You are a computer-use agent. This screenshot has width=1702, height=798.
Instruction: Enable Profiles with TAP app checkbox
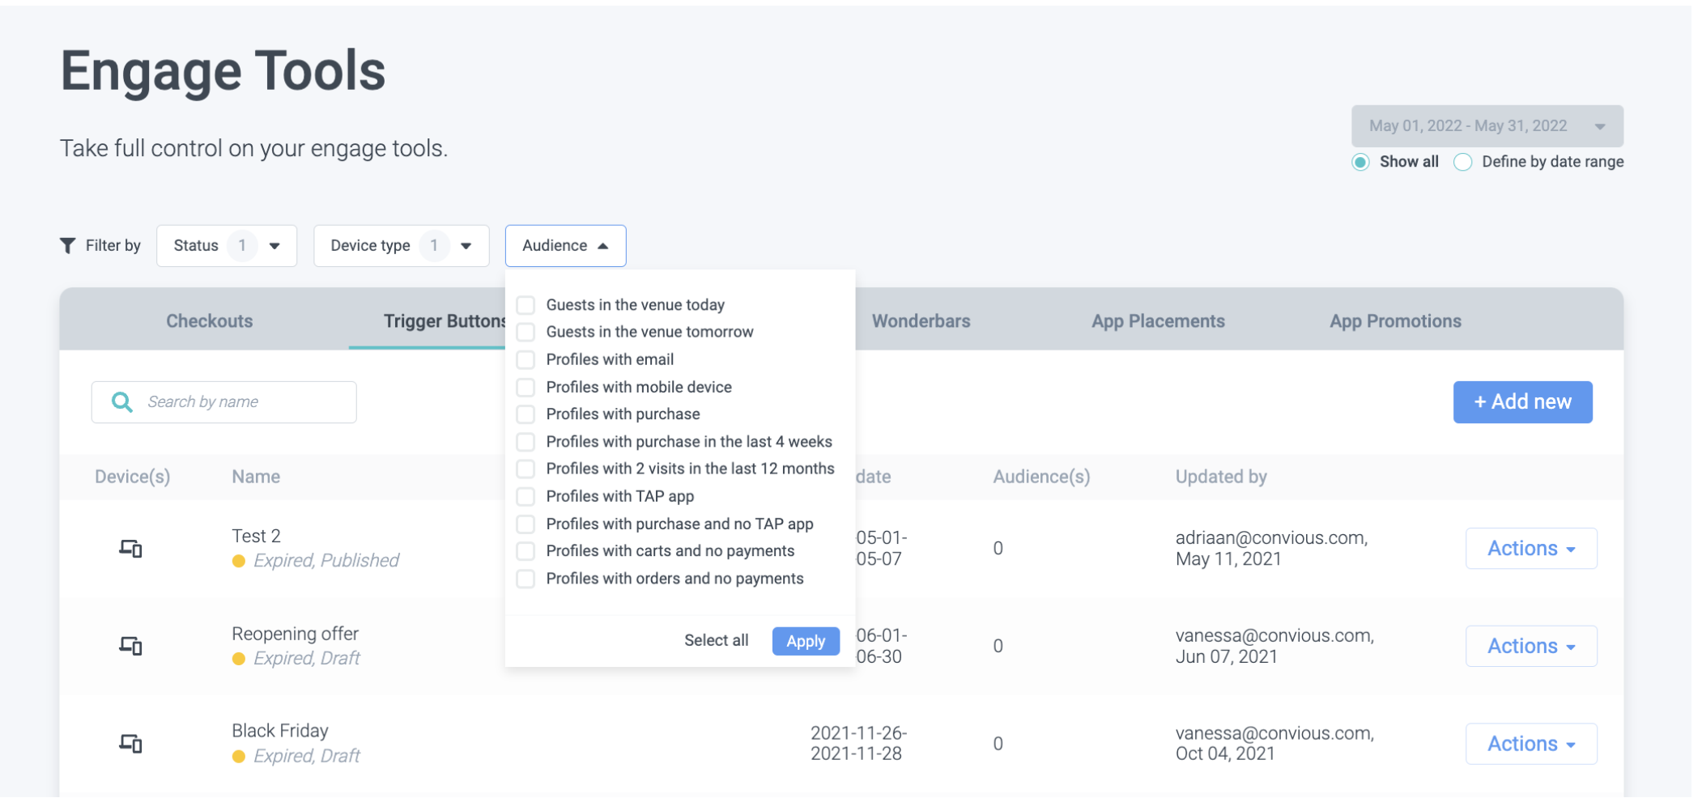[526, 496]
